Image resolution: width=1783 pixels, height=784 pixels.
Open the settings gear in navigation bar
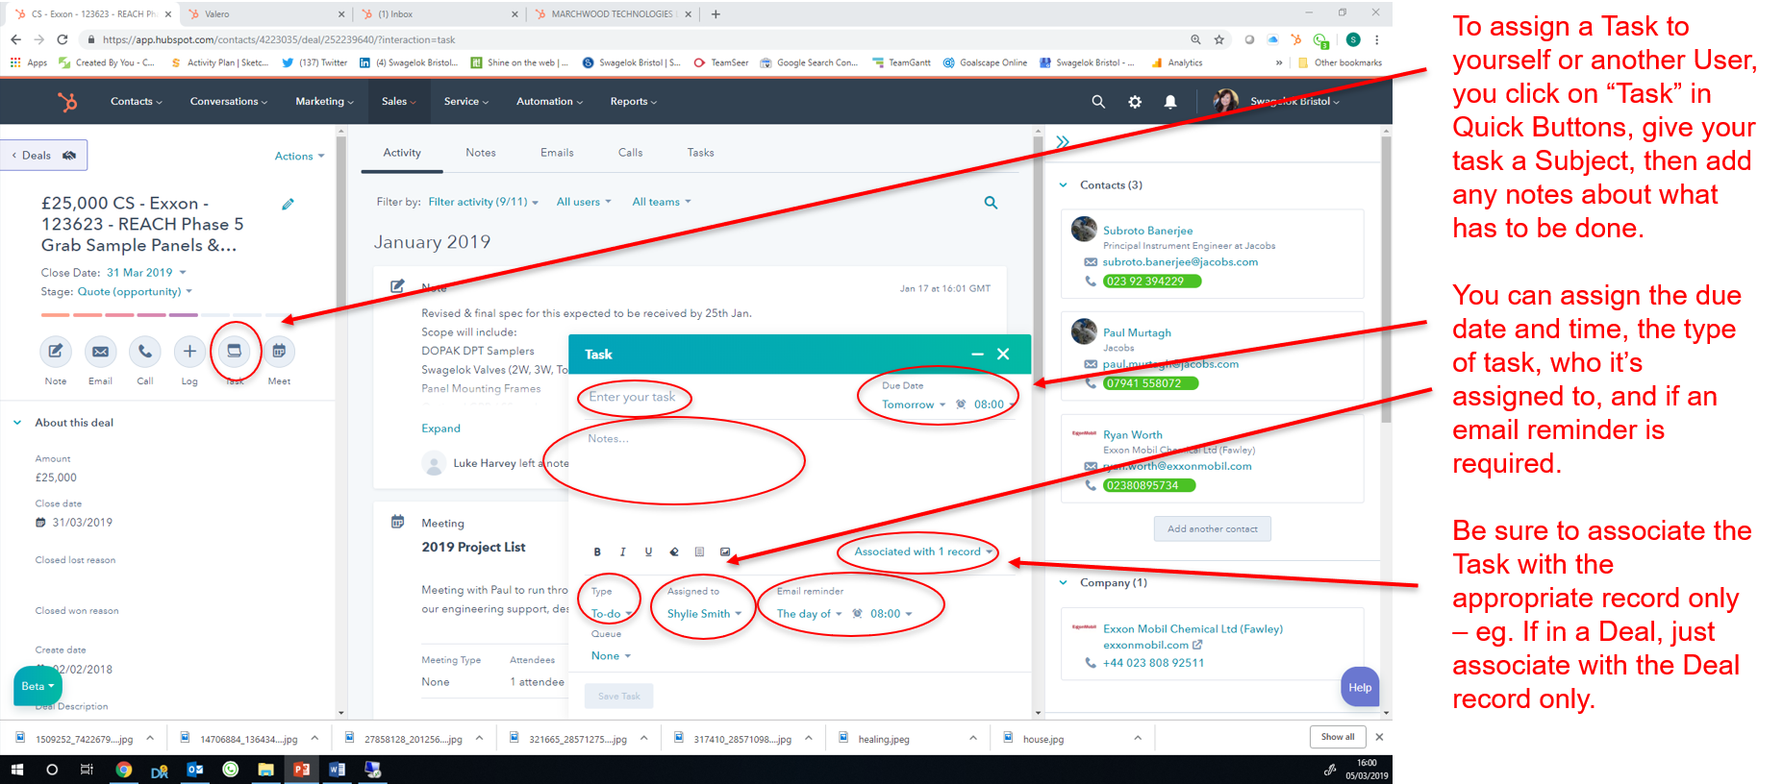[x=1135, y=102]
